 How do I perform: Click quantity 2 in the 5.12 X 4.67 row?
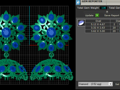point(114,24)
